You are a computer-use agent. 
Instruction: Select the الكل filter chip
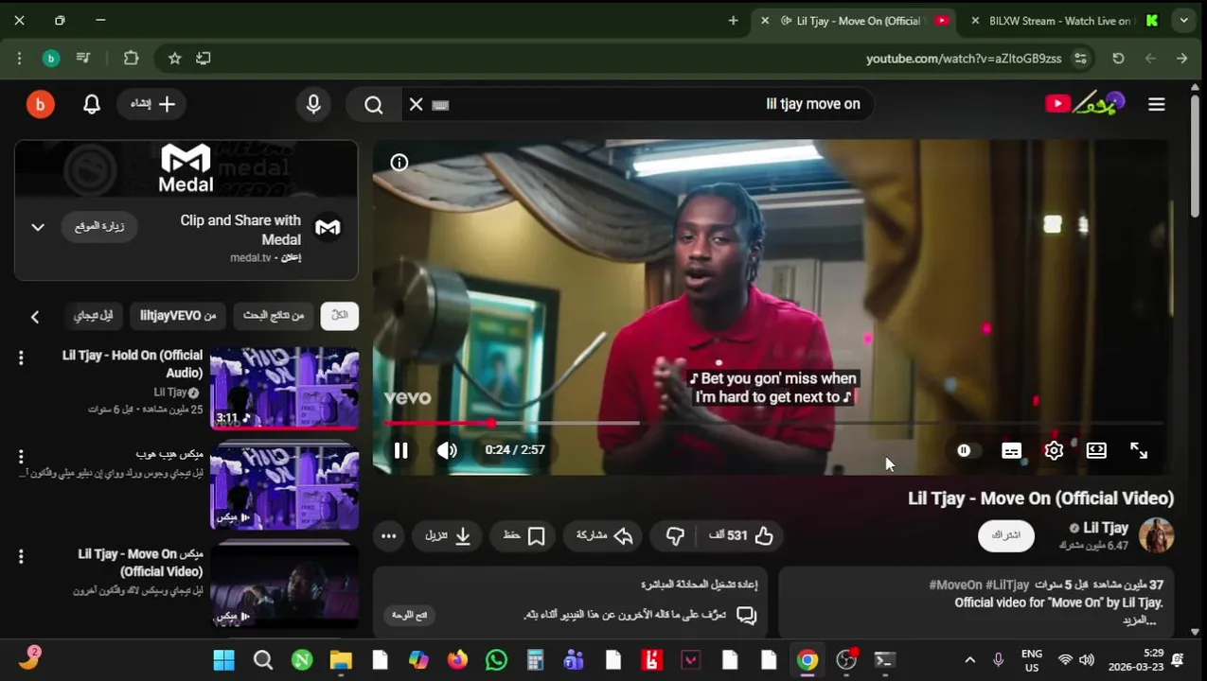[339, 316]
